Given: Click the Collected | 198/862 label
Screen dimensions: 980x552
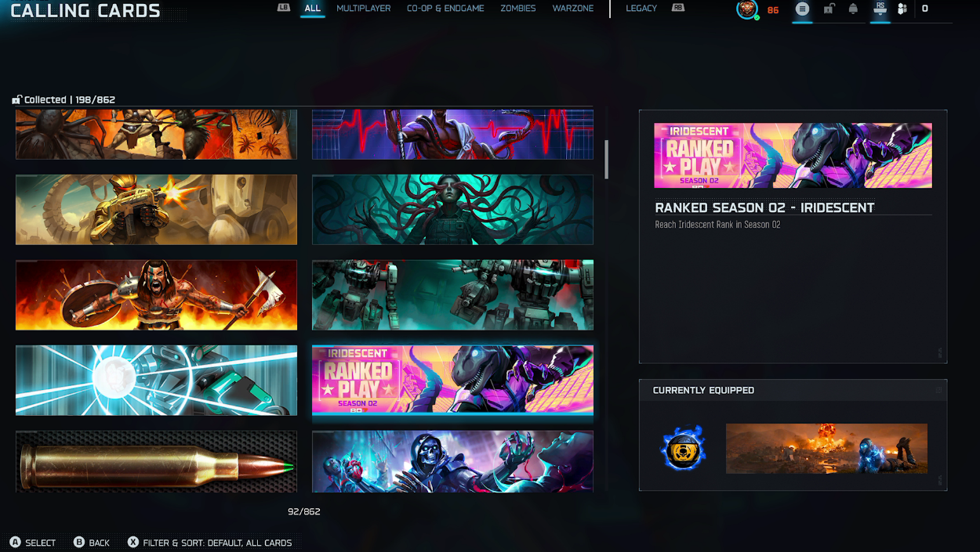Looking at the screenshot, I should point(70,99).
